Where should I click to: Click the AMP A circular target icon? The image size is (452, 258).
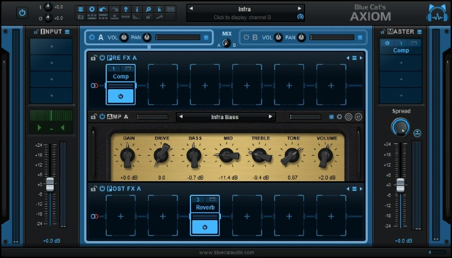pyautogui.click(x=349, y=117)
